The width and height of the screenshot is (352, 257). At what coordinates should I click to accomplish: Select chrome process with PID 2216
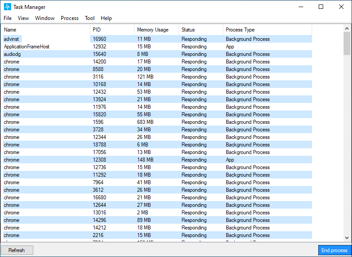click(x=158, y=235)
